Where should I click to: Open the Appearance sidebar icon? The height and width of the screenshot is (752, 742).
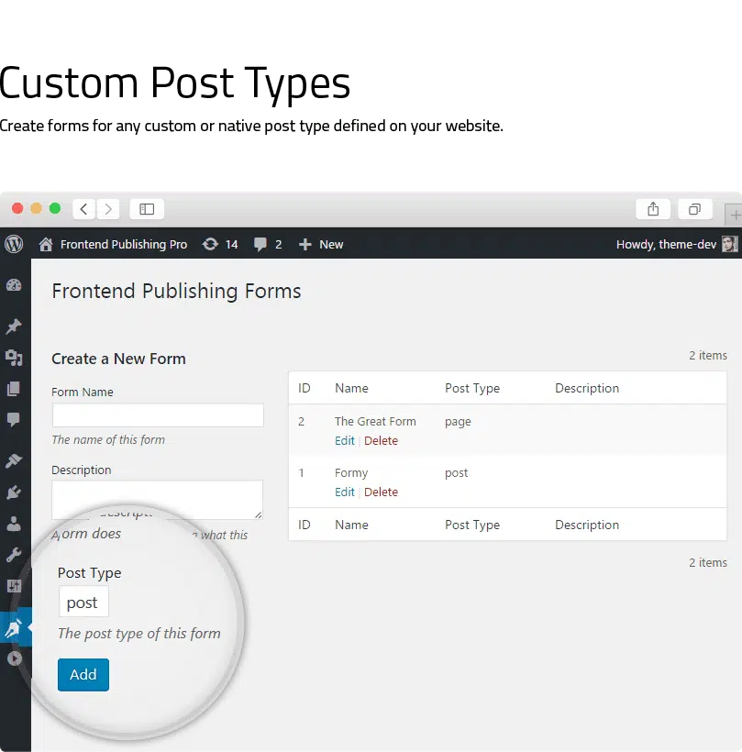14,461
